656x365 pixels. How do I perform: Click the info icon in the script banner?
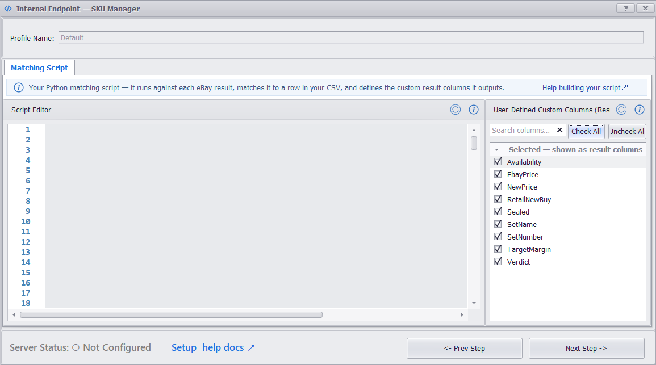19,87
